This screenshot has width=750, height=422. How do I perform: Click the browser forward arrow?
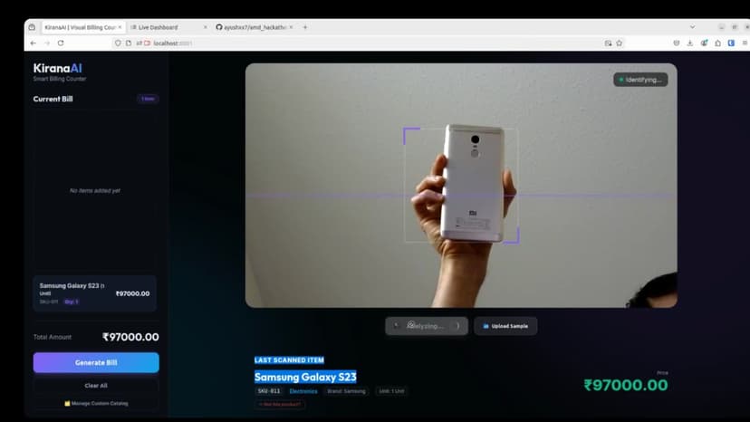point(47,43)
